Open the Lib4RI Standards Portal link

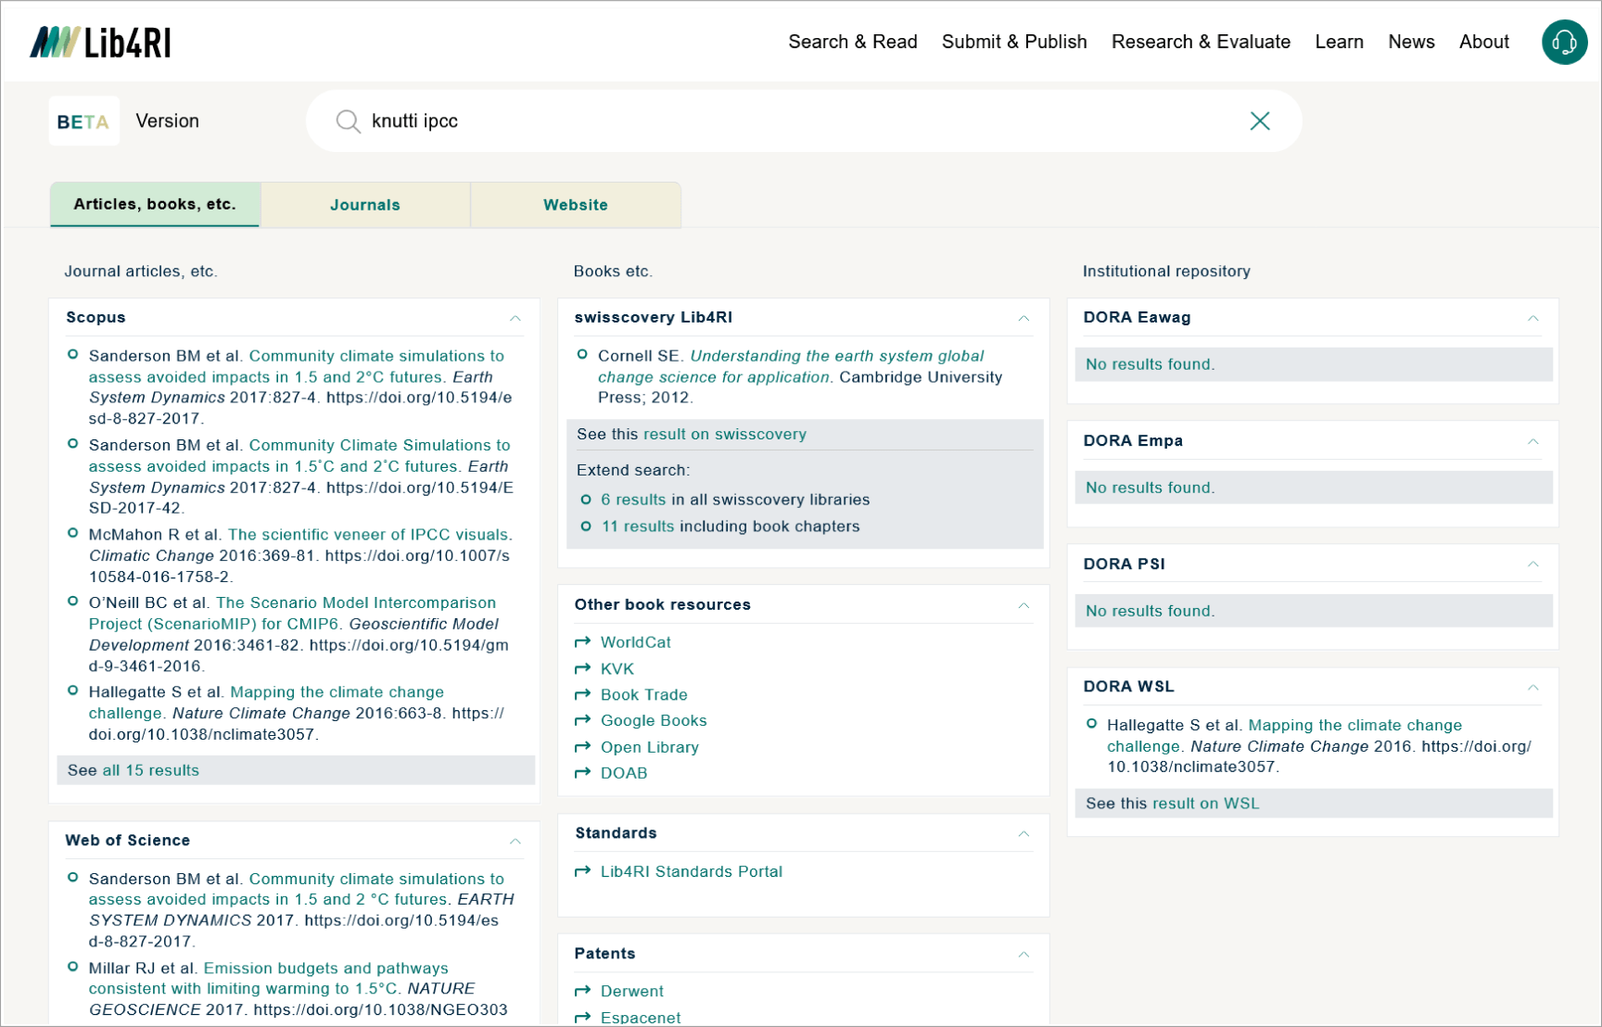(x=691, y=871)
